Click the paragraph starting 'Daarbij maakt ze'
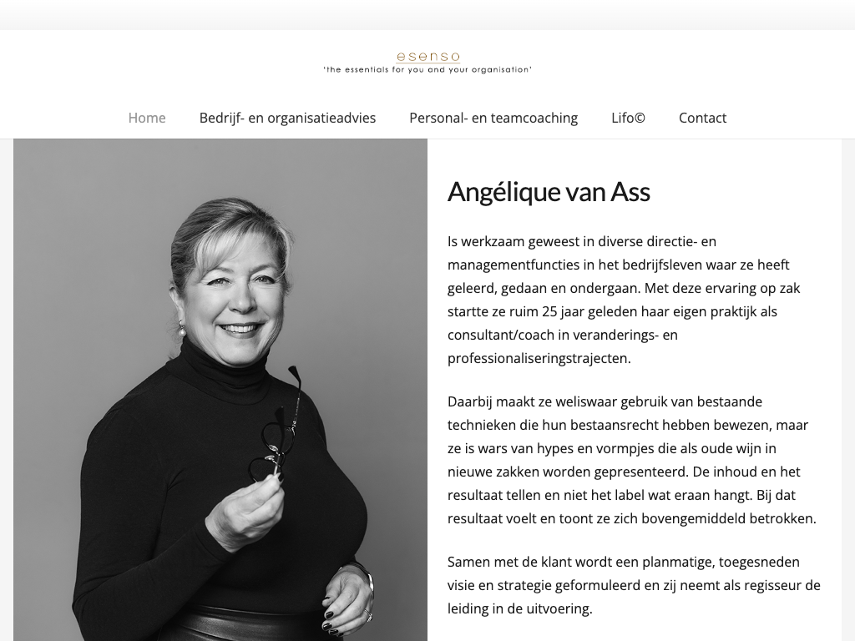 pos(632,460)
